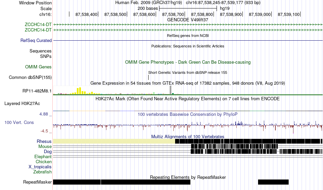The image size is (323, 190).
Task: Select the second ZCCHC14-DT gene label
Action: (x=38, y=30)
